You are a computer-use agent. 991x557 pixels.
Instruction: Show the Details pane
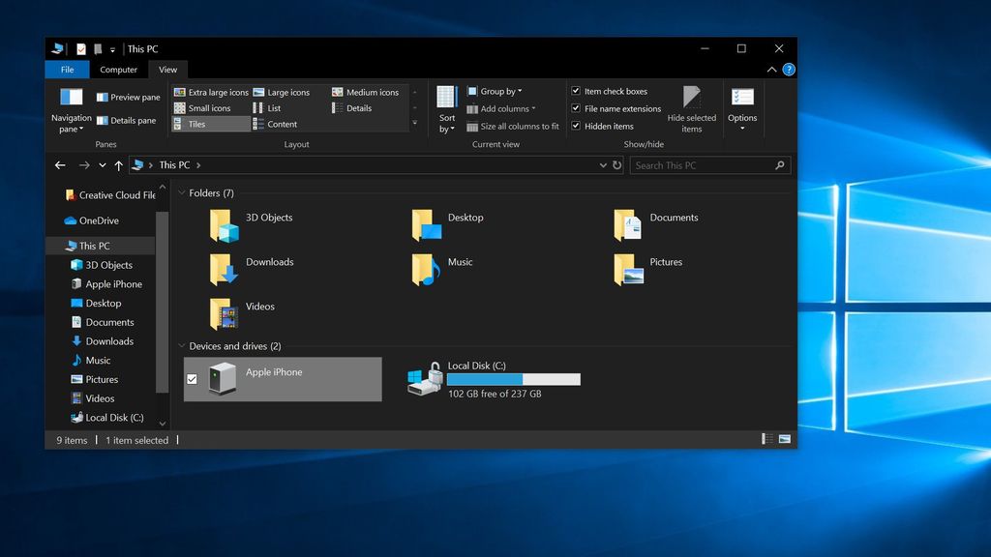pos(129,120)
